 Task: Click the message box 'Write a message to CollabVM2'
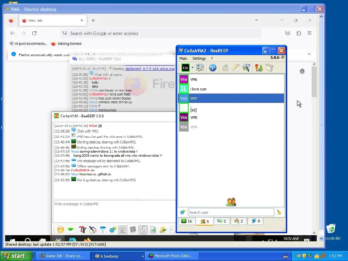[114, 211]
